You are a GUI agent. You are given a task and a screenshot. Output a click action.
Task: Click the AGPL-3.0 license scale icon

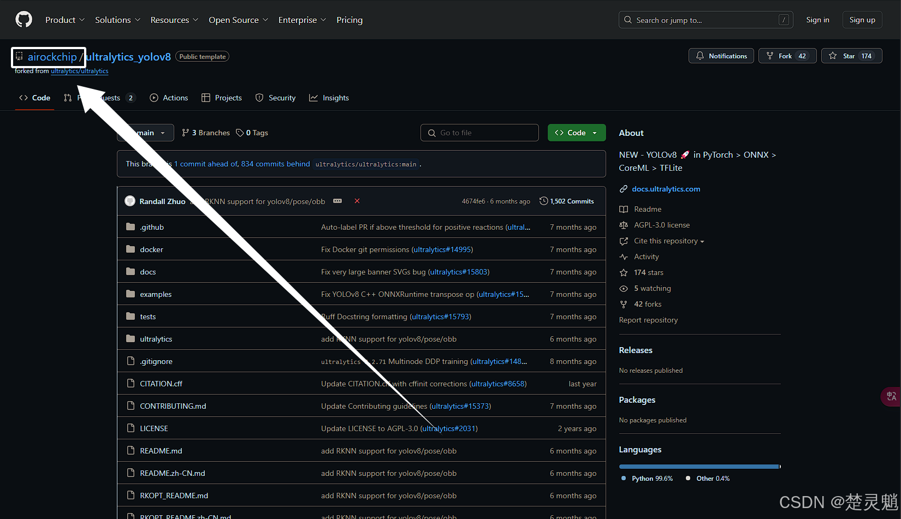coord(624,225)
